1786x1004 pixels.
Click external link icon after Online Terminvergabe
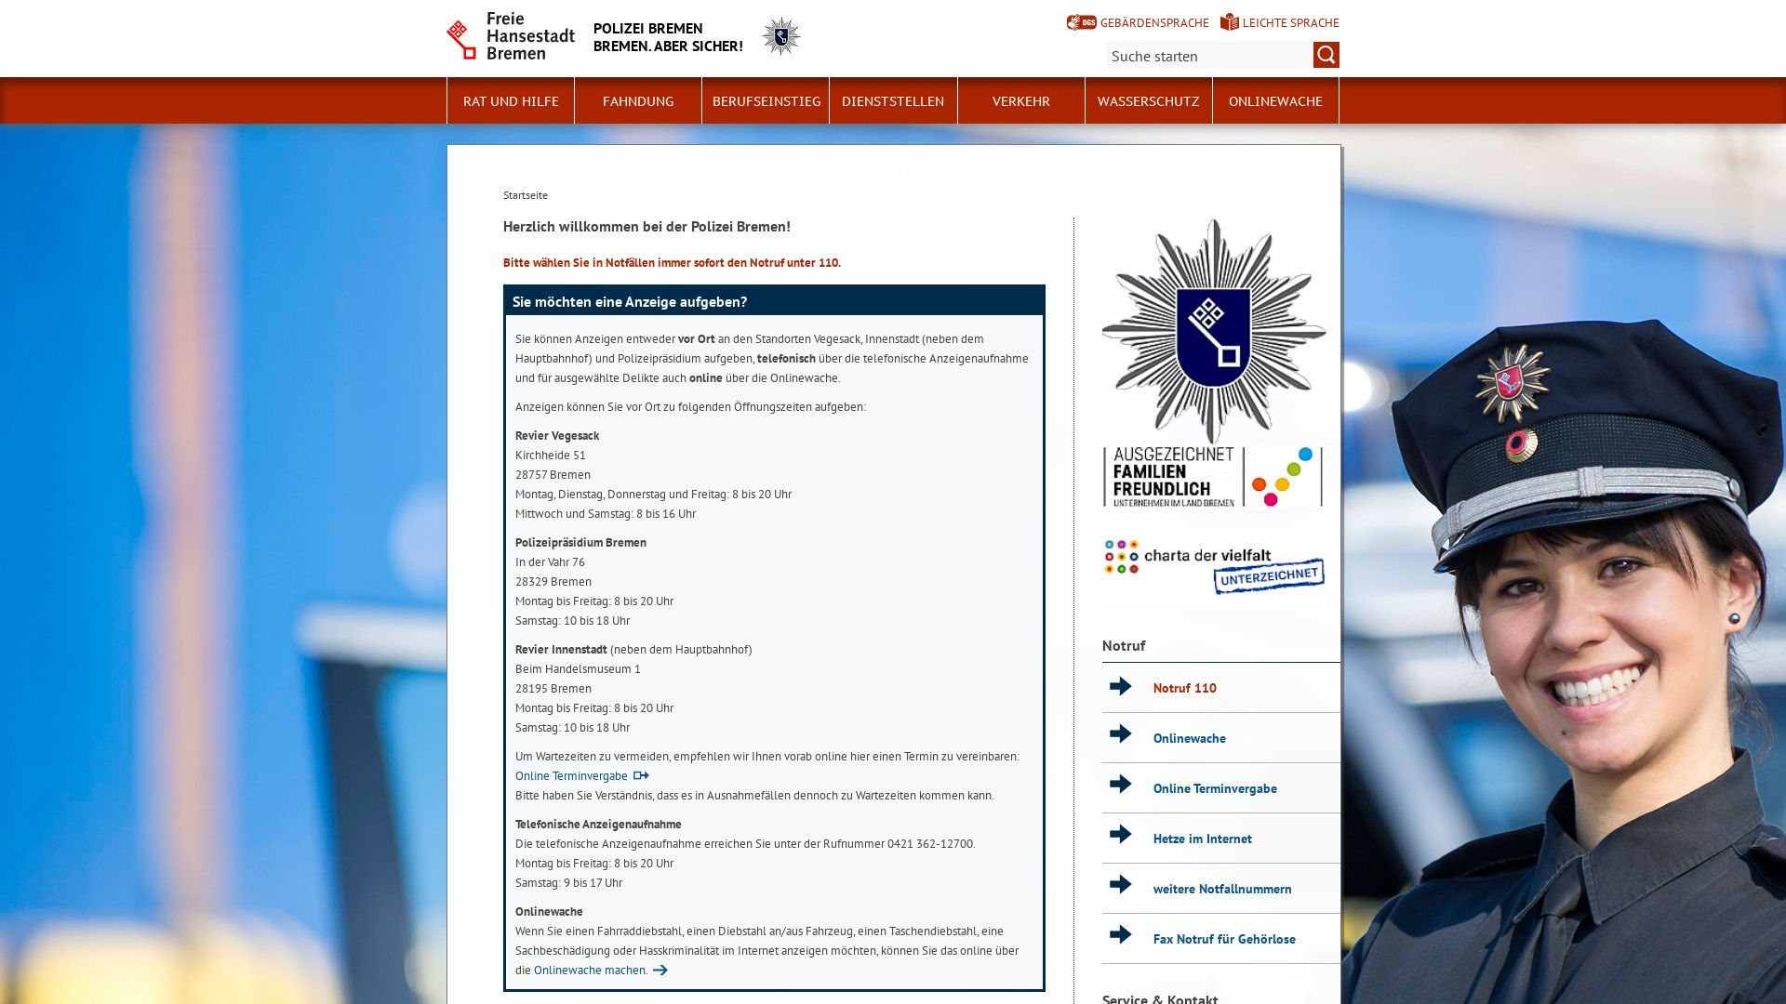click(x=641, y=775)
